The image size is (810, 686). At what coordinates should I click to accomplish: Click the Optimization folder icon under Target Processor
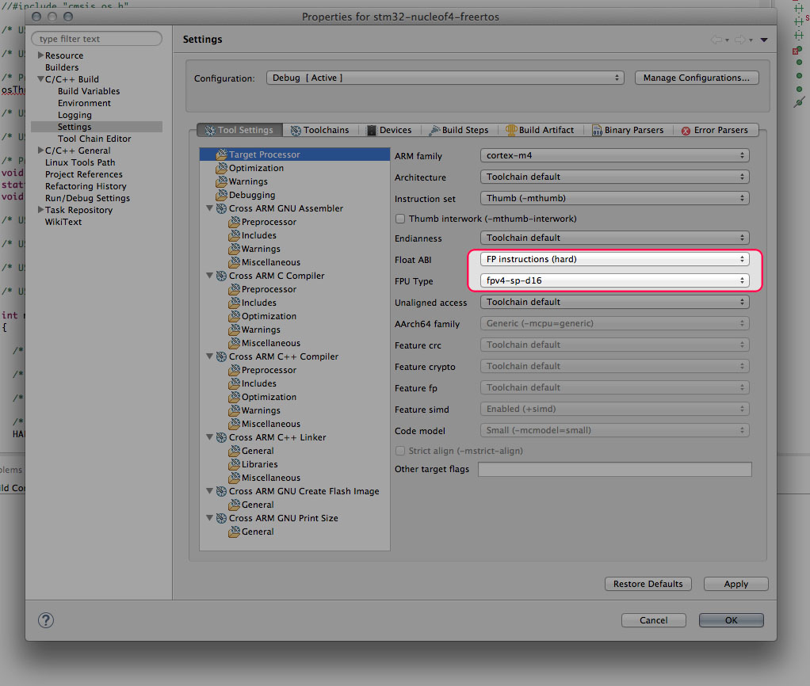tap(222, 168)
